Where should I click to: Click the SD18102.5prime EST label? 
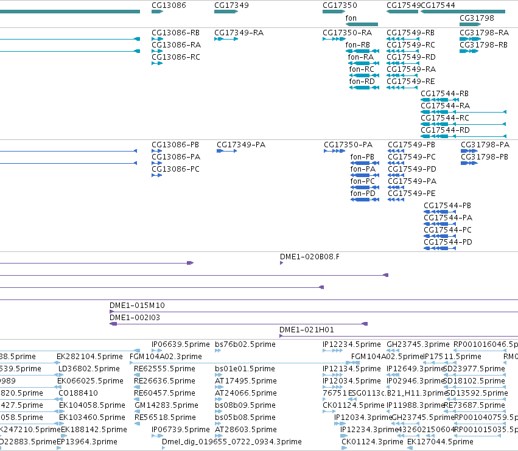(474, 381)
